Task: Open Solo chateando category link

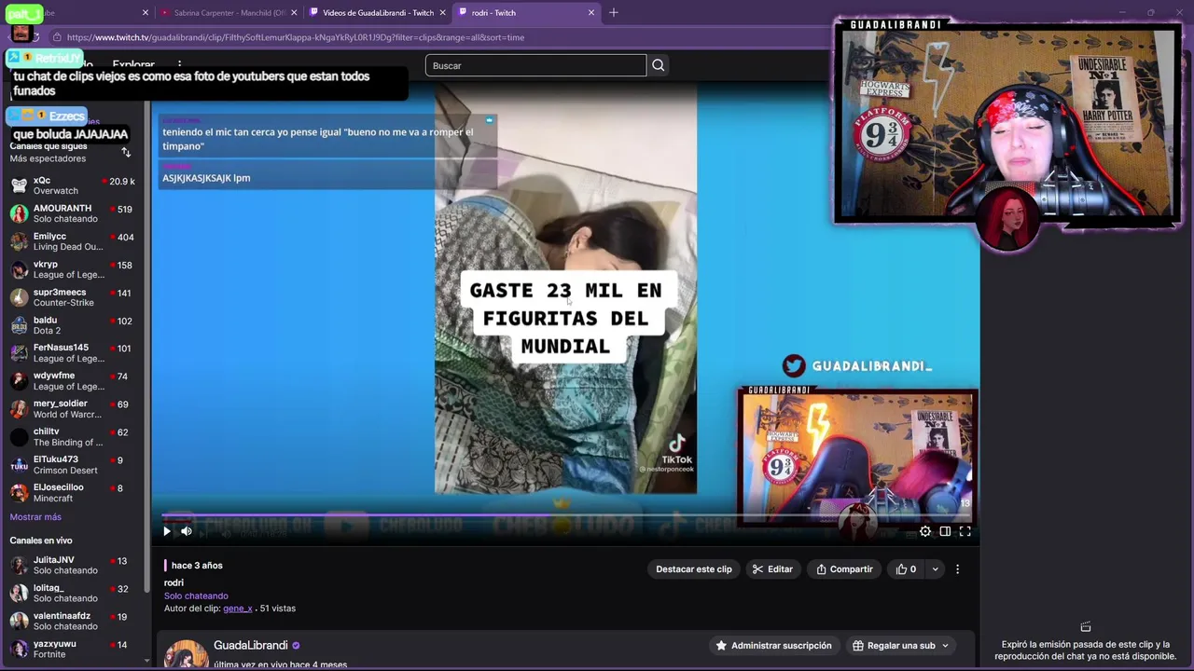Action: pyautogui.click(x=196, y=596)
